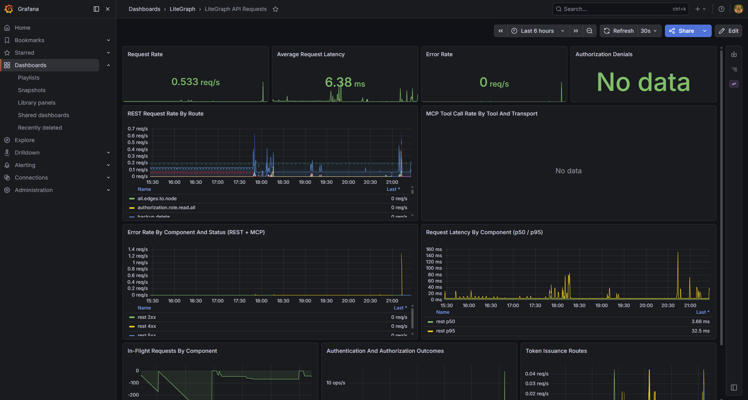Toggle the bottom-right dock panel icon
The width and height of the screenshot is (748, 400).
[734, 388]
